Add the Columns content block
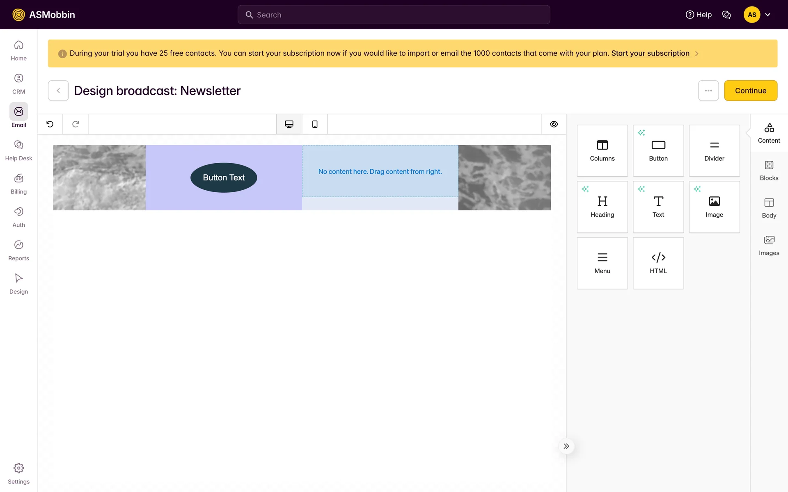Image resolution: width=788 pixels, height=492 pixels. (602, 150)
